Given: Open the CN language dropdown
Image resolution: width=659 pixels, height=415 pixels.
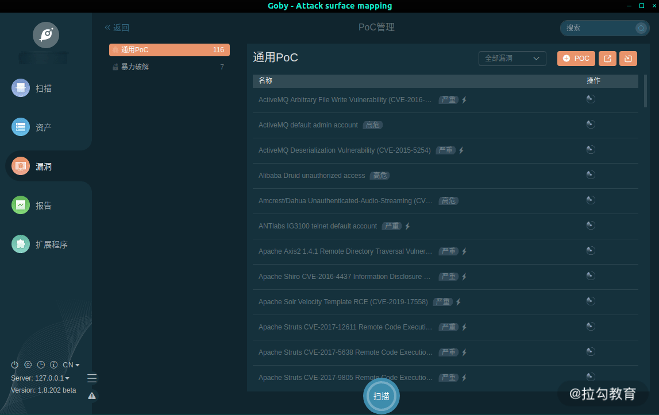Looking at the screenshot, I should [71, 364].
